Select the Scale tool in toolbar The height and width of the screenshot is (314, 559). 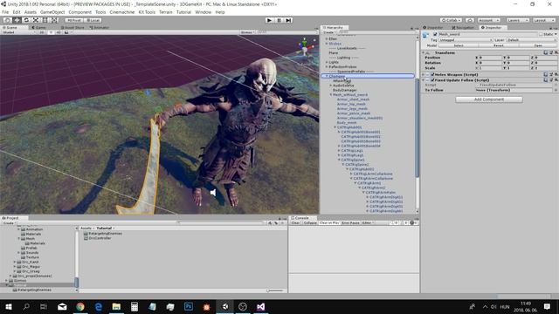pos(36,20)
